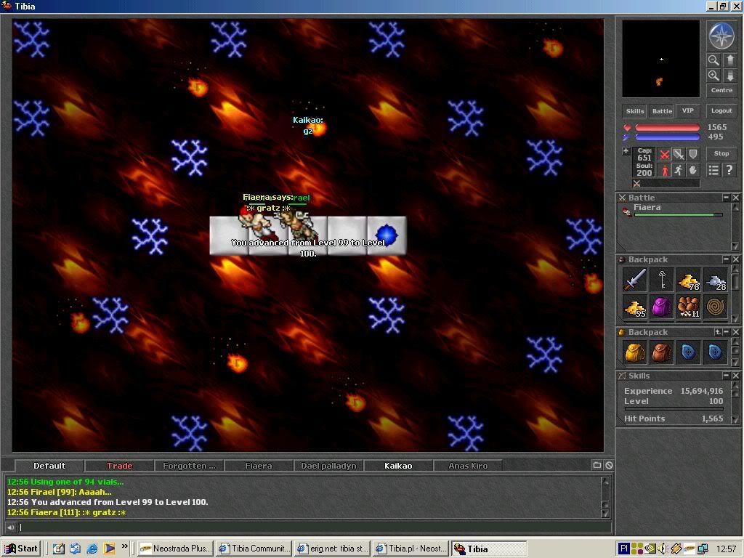Image resolution: width=744 pixels, height=558 pixels.
Task: Pick the stack of 55 gold coins
Action: tap(635, 307)
